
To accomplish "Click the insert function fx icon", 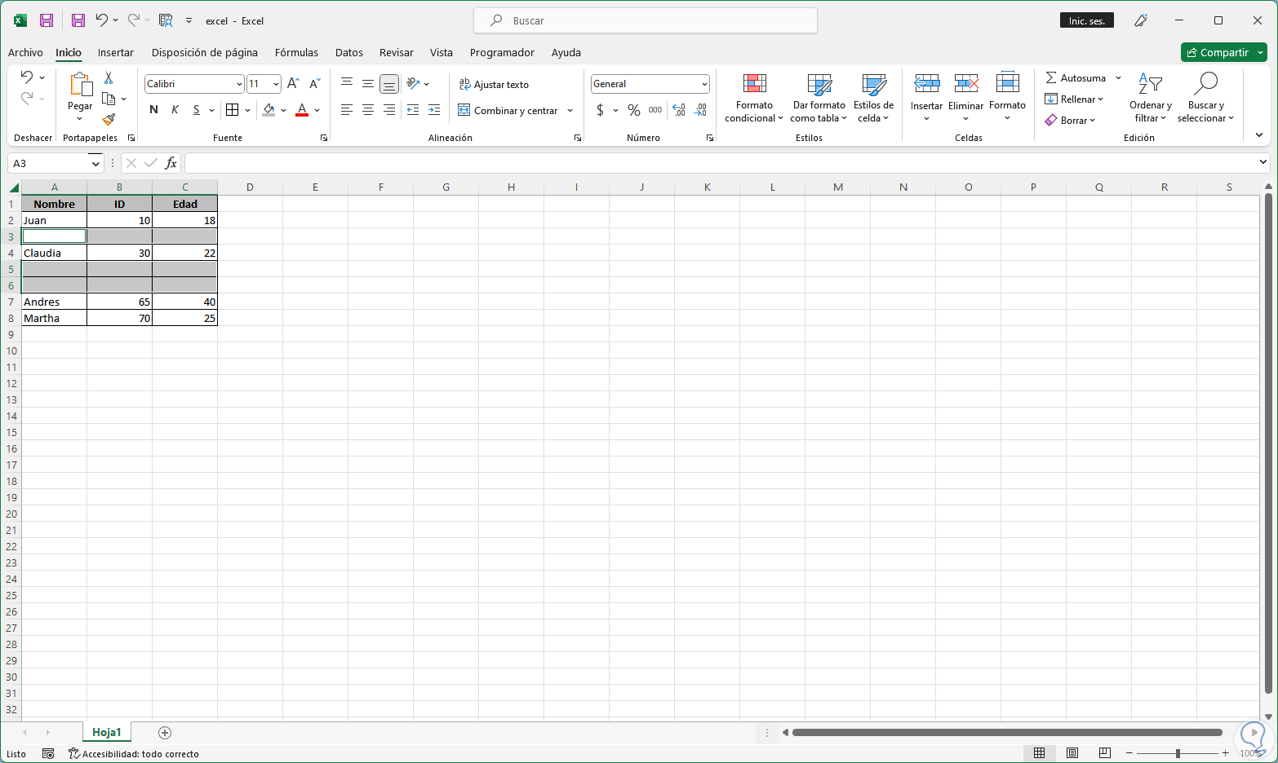I will pos(171,163).
